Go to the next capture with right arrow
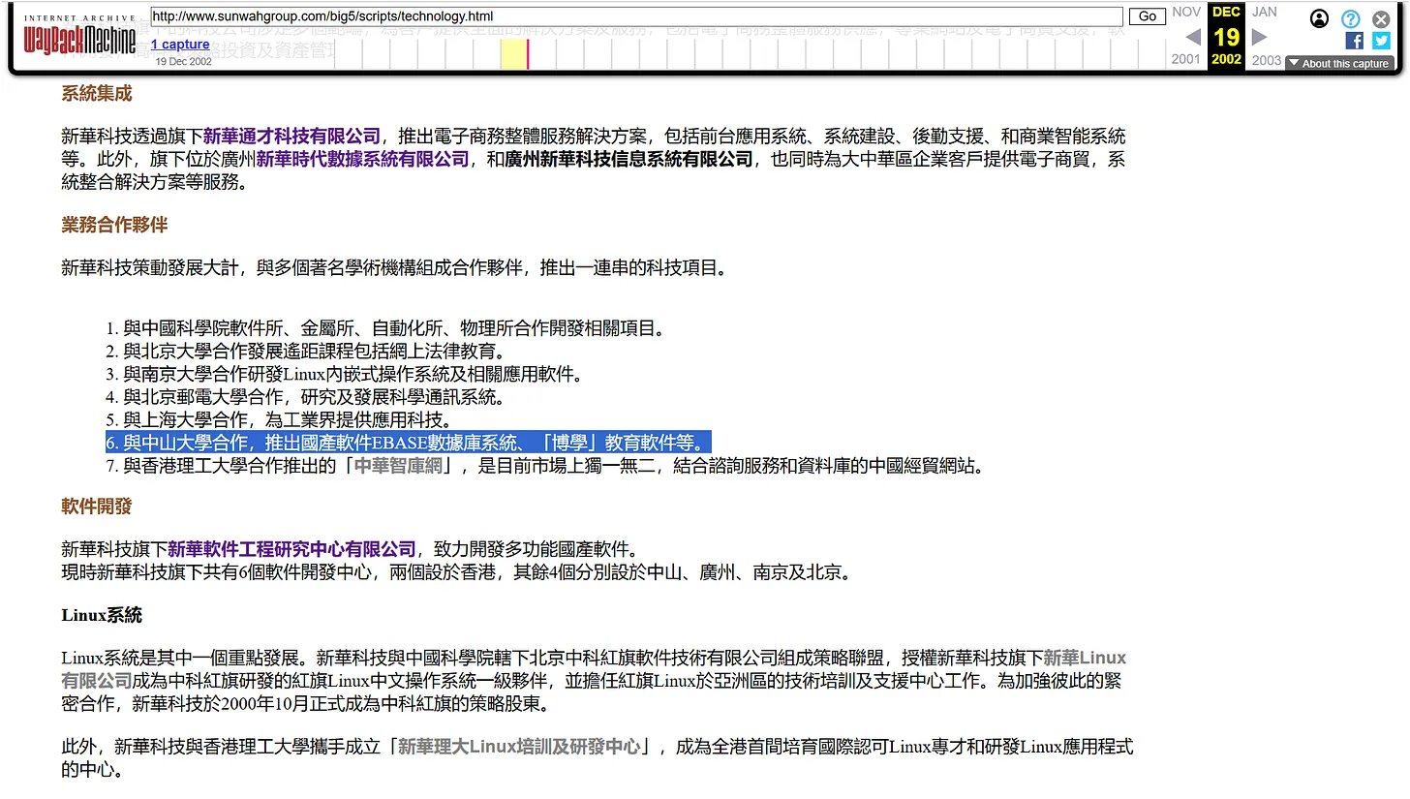 click(x=1260, y=37)
